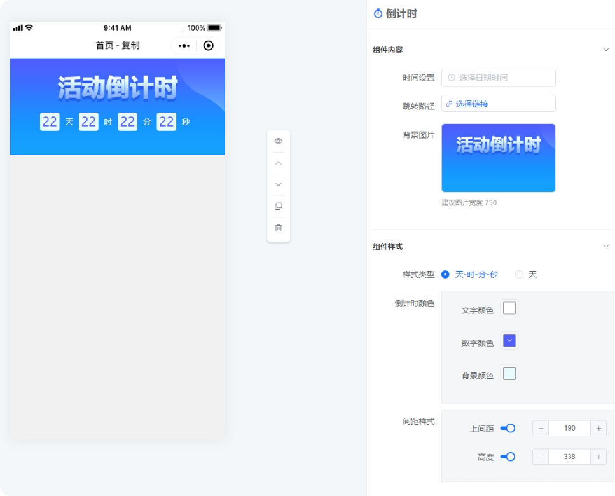Open the 背景颜色 color picker
The height and width of the screenshot is (496, 615).
point(509,373)
